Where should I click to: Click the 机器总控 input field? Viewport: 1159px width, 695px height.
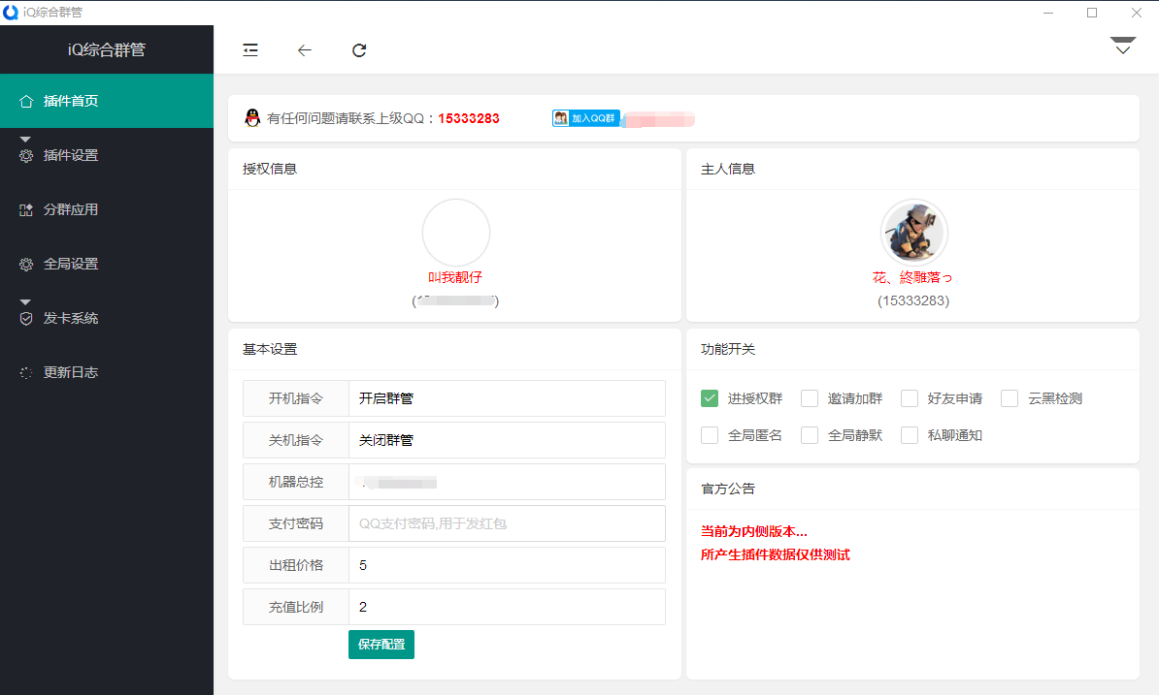[x=507, y=482]
